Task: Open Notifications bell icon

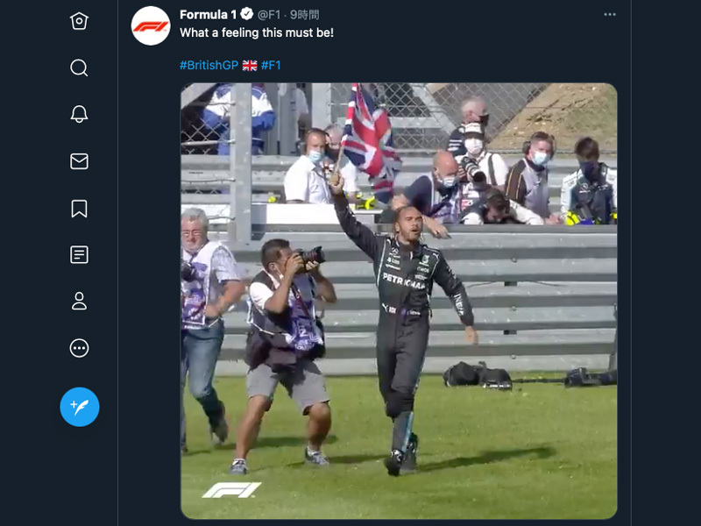Action: [79, 114]
